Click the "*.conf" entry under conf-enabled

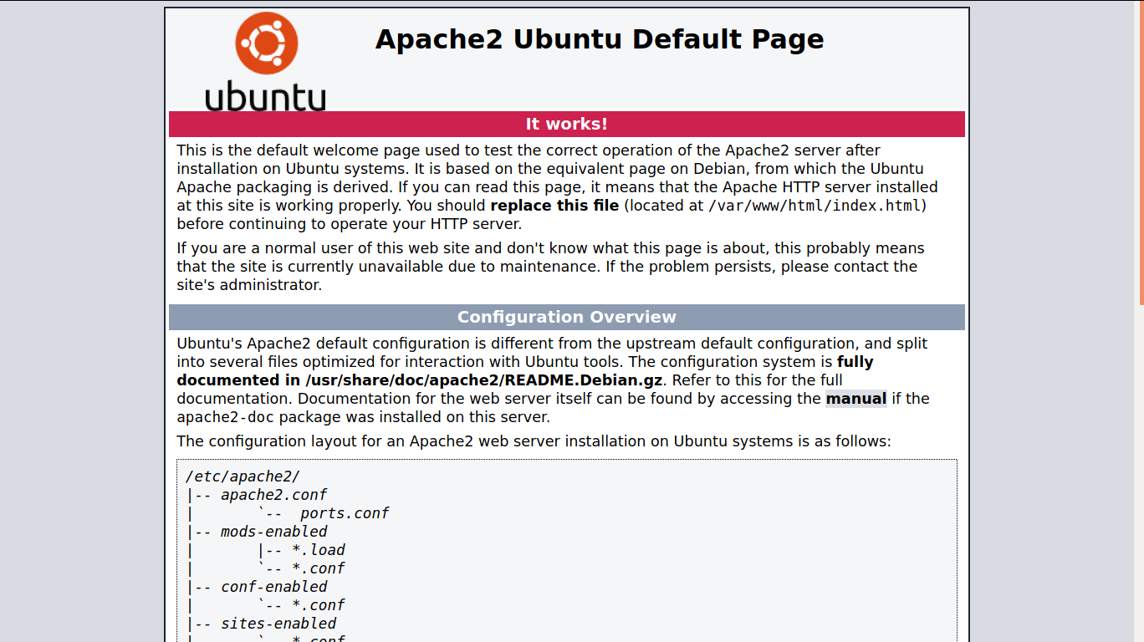point(318,605)
